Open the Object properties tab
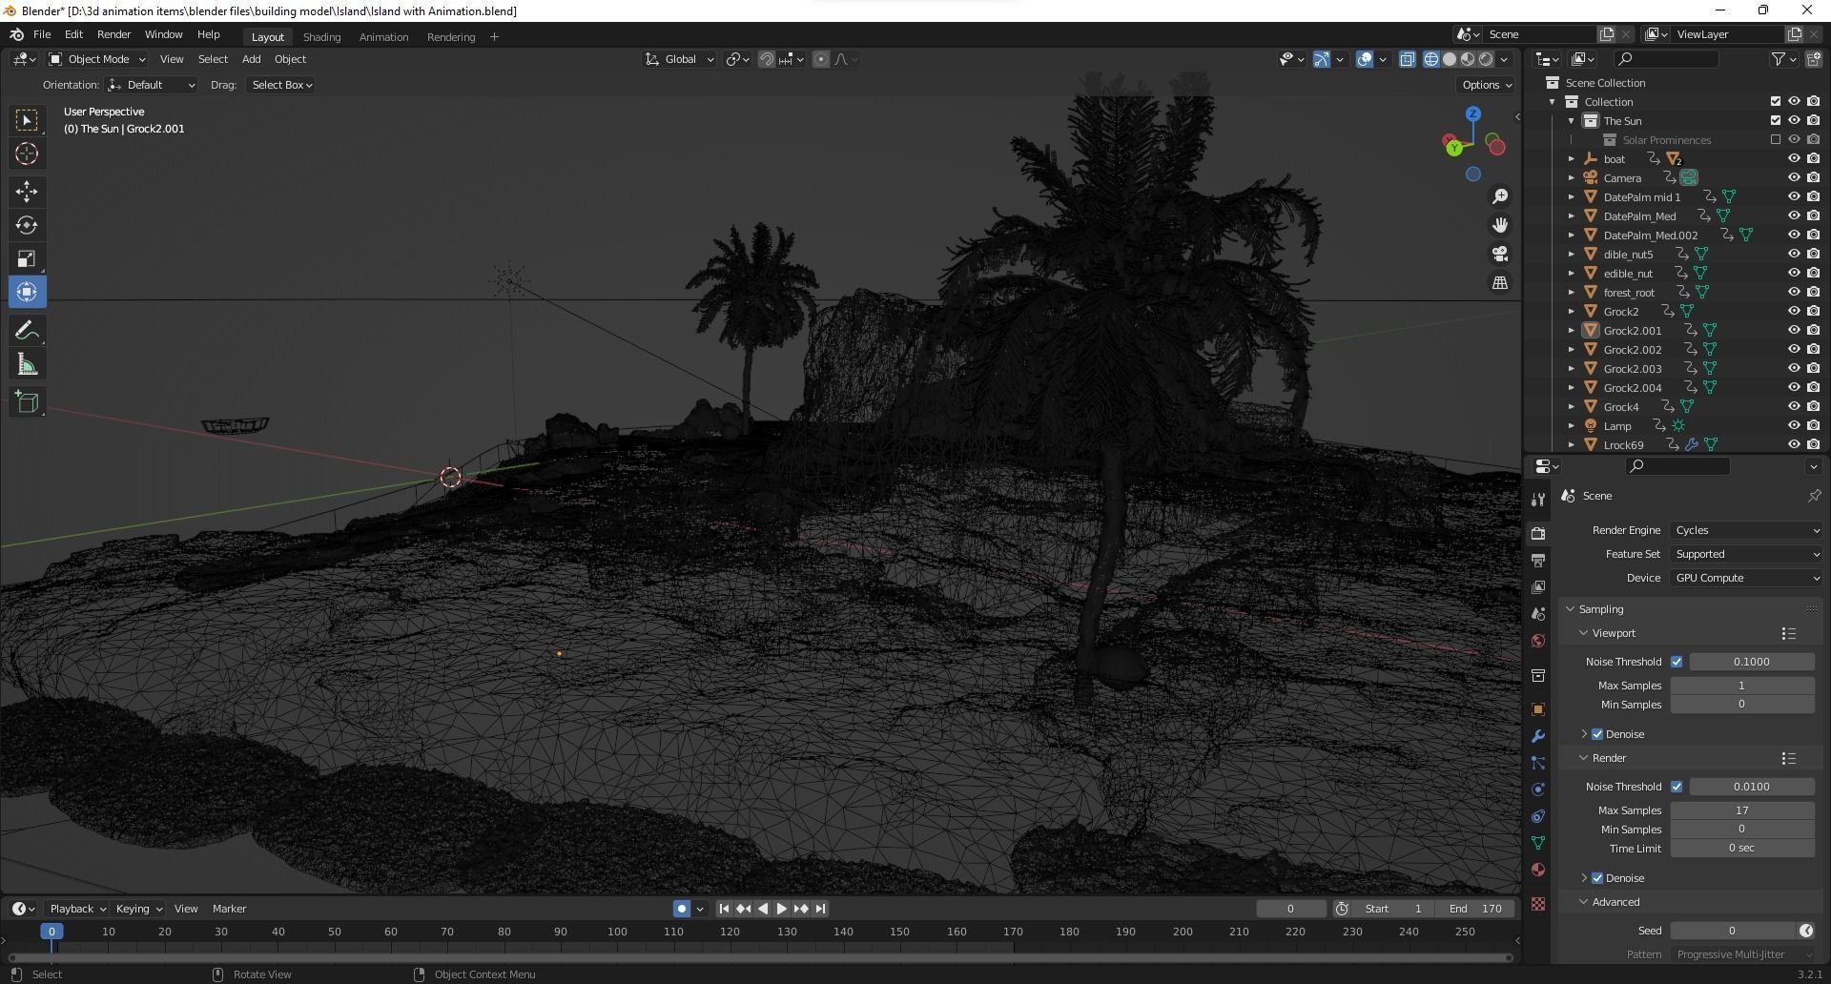The image size is (1831, 984). tap(1537, 709)
